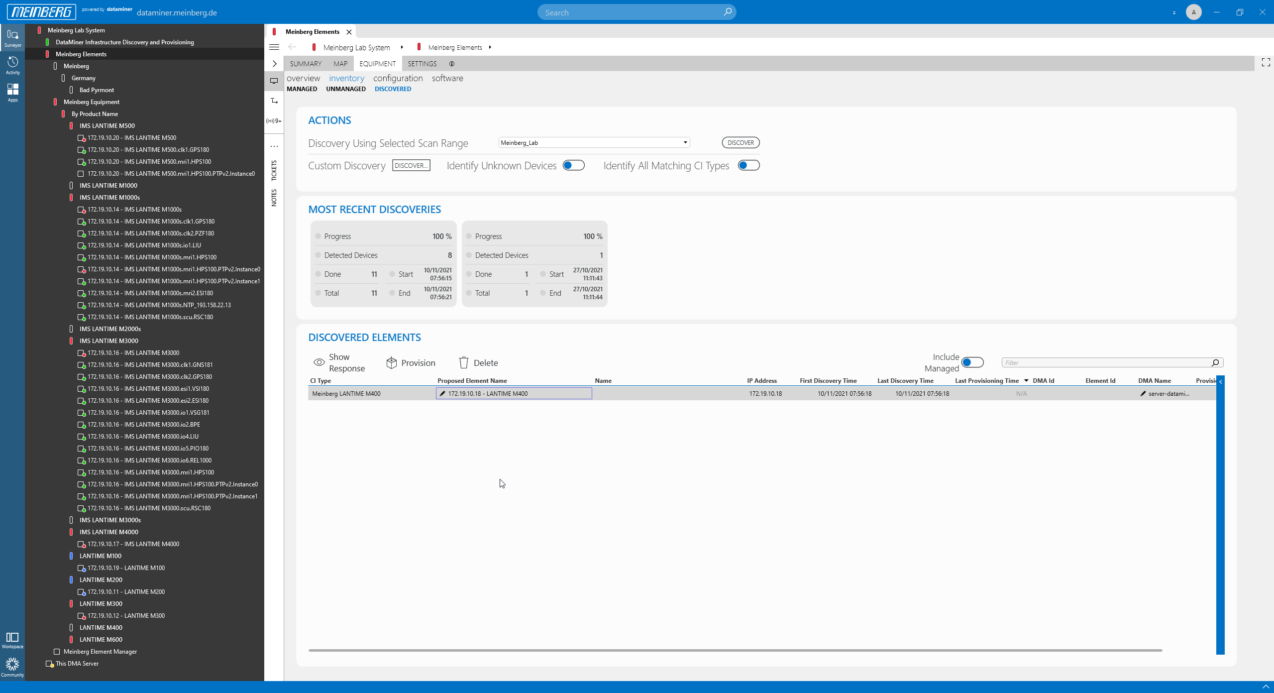Open the Surveyor sidebar panel
The width and height of the screenshot is (1274, 693).
point(12,38)
